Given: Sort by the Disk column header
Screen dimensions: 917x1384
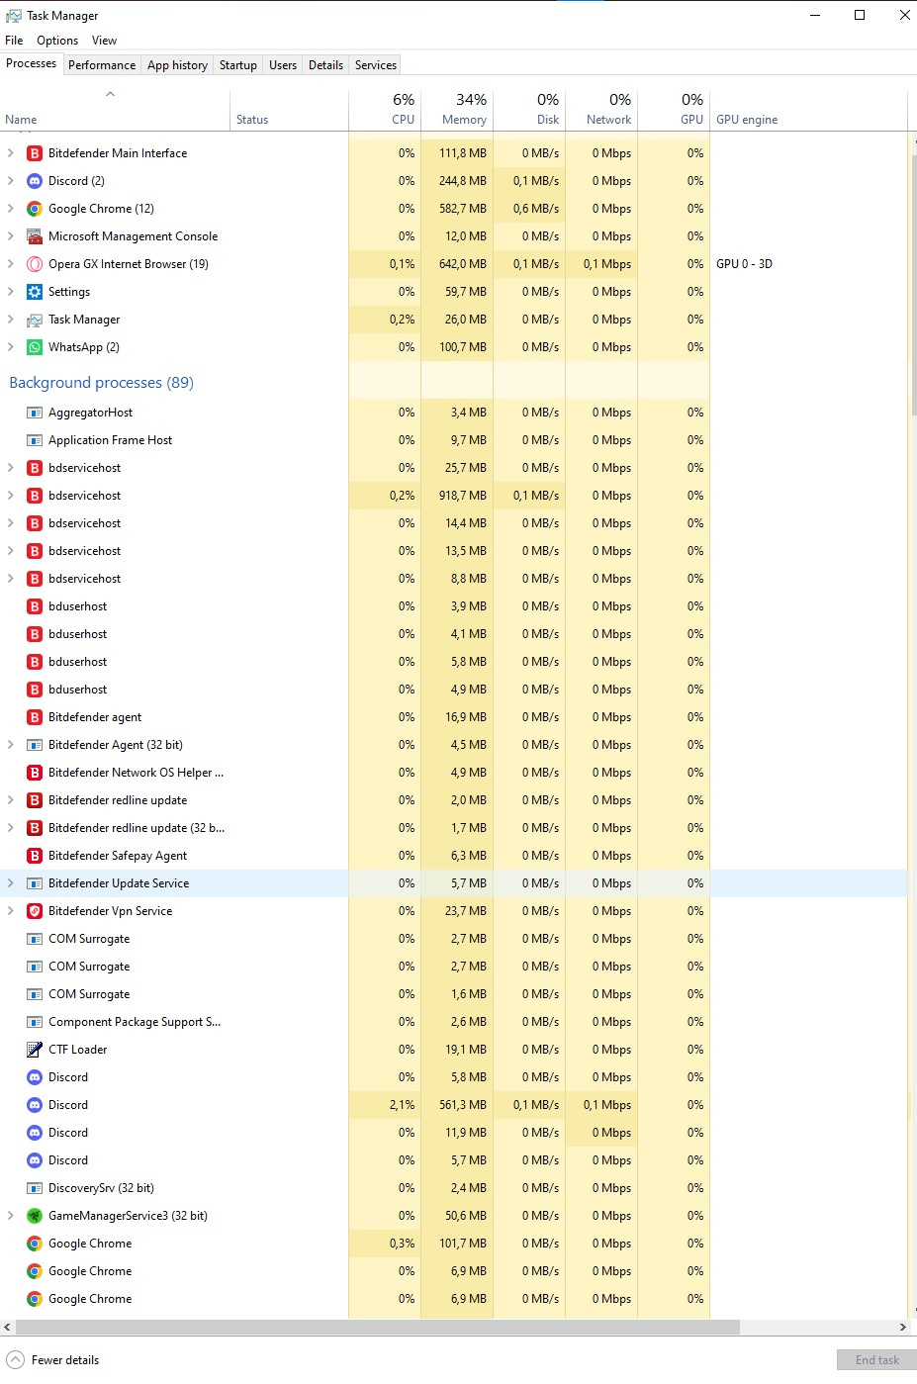Looking at the screenshot, I should (529, 110).
